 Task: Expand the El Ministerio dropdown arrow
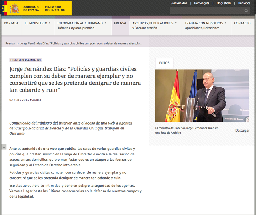[50, 23]
